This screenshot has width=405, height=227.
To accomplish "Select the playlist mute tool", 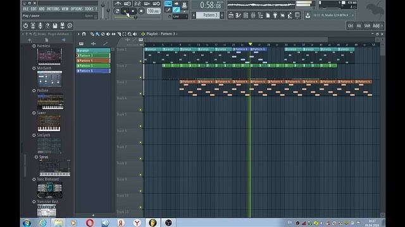I will 108,34.
